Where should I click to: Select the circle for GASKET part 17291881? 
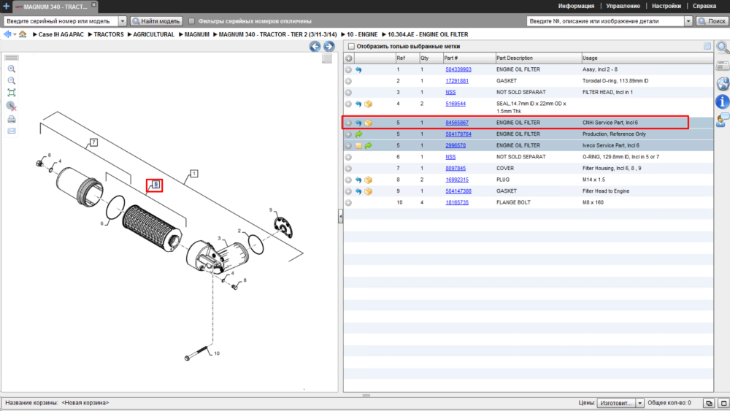tap(348, 81)
